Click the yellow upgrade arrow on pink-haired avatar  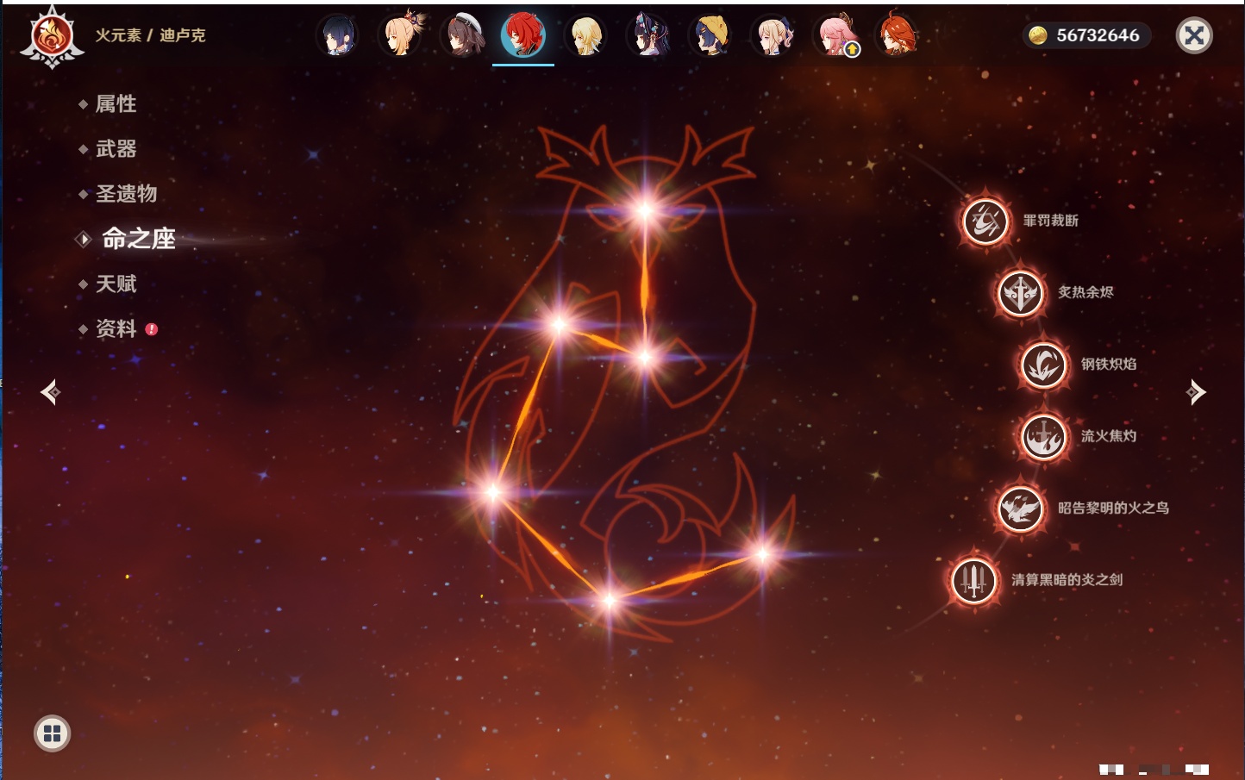pyautogui.click(x=852, y=50)
